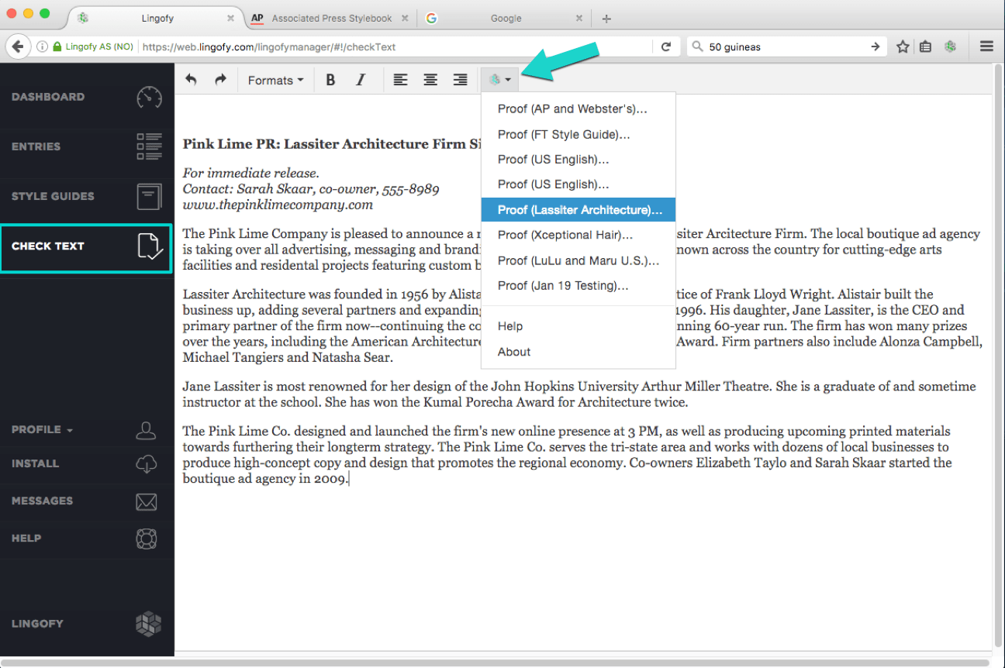Click Help in the proofing menu
The height and width of the screenshot is (668, 1005).
pyautogui.click(x=509, y=325)
